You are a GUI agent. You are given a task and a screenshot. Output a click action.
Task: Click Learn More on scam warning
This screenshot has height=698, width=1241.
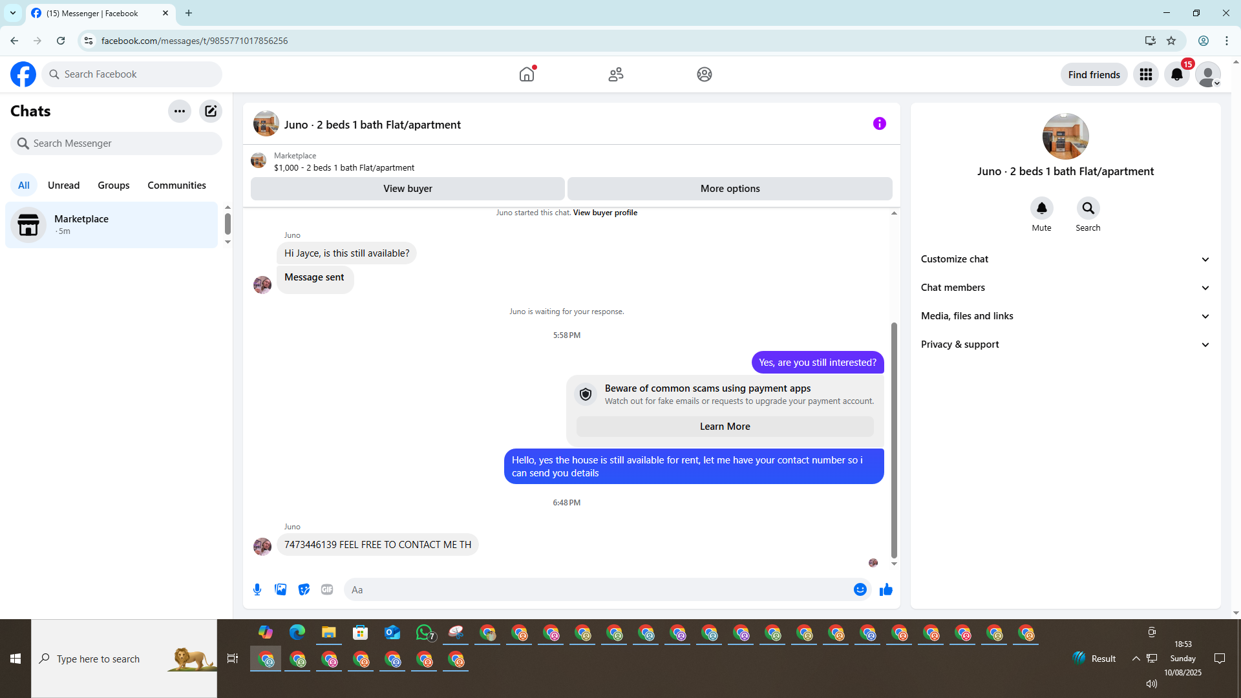(725, 427)
